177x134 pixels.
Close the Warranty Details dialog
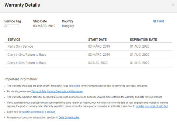(x=173, y=5)
